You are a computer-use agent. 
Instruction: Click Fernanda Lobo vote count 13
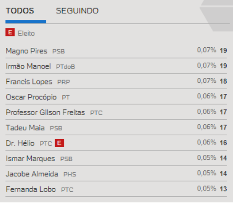tap(223, 189)
